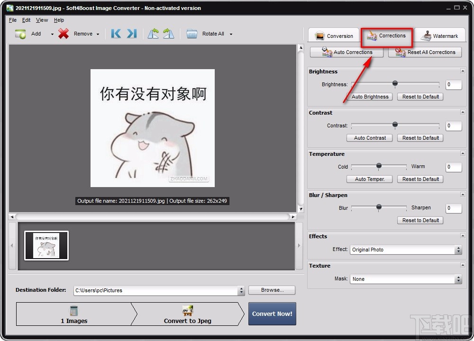This screenshot has height=341, width=474.
Task: Switch to the Watermark tab
Action: [x=440, y=35]
